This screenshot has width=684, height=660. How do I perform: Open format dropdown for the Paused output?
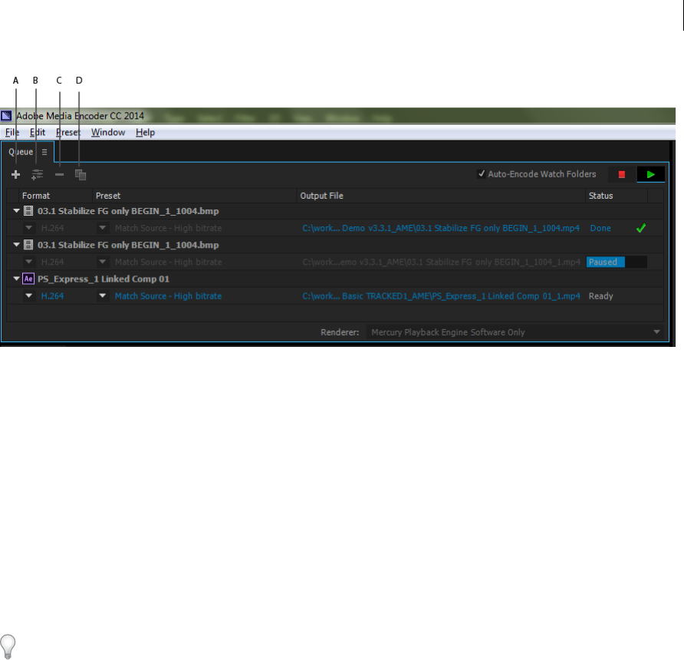coord(29,262)
